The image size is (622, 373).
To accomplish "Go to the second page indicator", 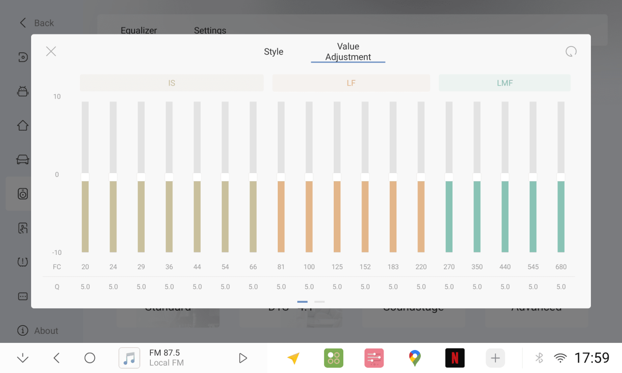I will pyautogui.click(x=319, y=302).
